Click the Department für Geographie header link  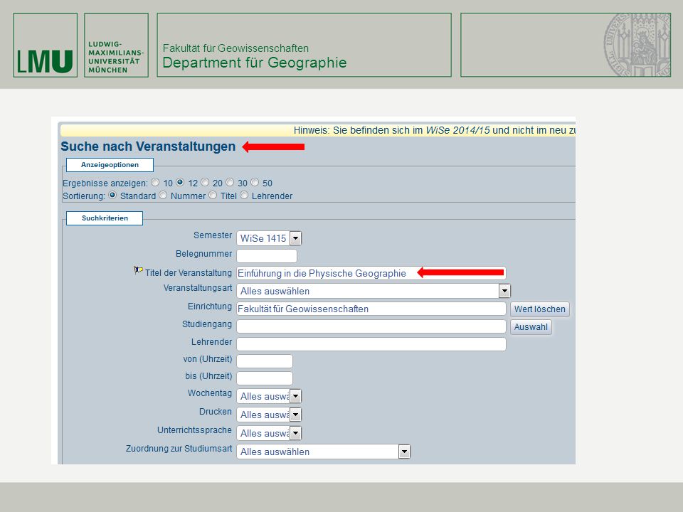[255, 63]
